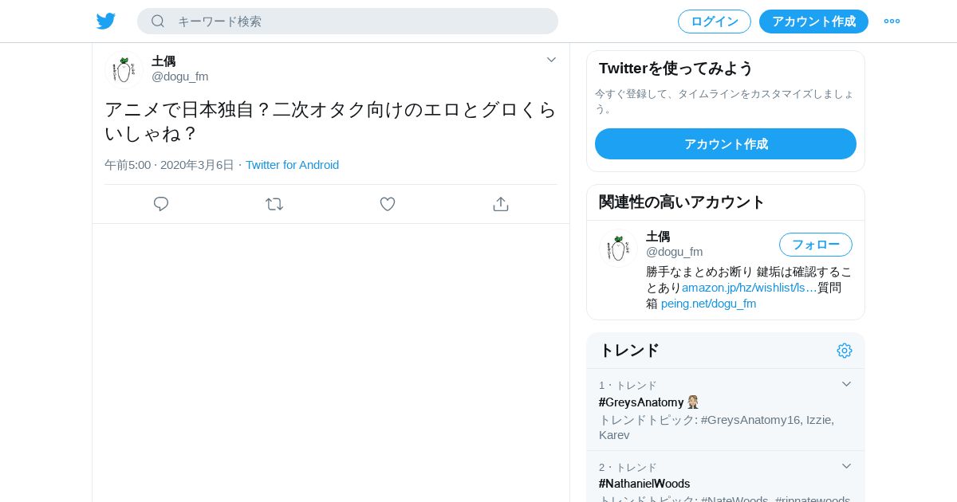Retweet the 土偶 tweet
Viewport: 957px width, 502px height.
pos(274,204)
